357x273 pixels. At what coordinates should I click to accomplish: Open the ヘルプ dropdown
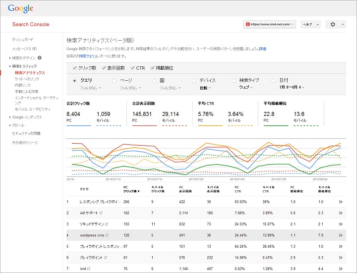[x=310, y=24]
